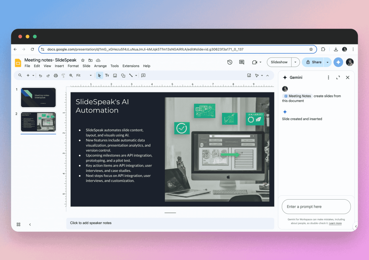
Task: Toggle the Gemini side panel button
Action: click(x=338, y=62)
